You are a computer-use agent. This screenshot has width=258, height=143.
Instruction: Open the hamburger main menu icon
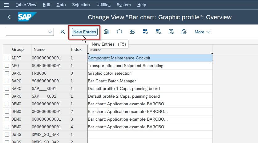tap(6, 5)
